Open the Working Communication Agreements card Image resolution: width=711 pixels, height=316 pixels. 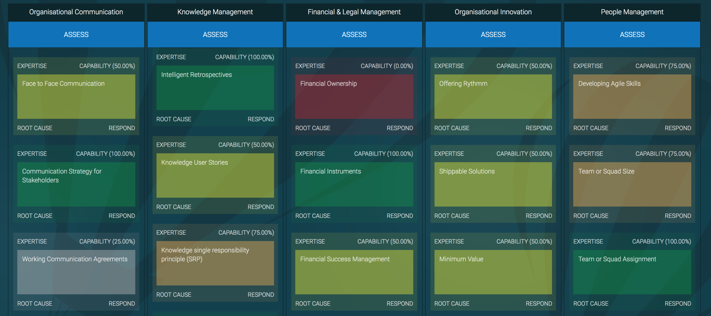coord(76,272)
